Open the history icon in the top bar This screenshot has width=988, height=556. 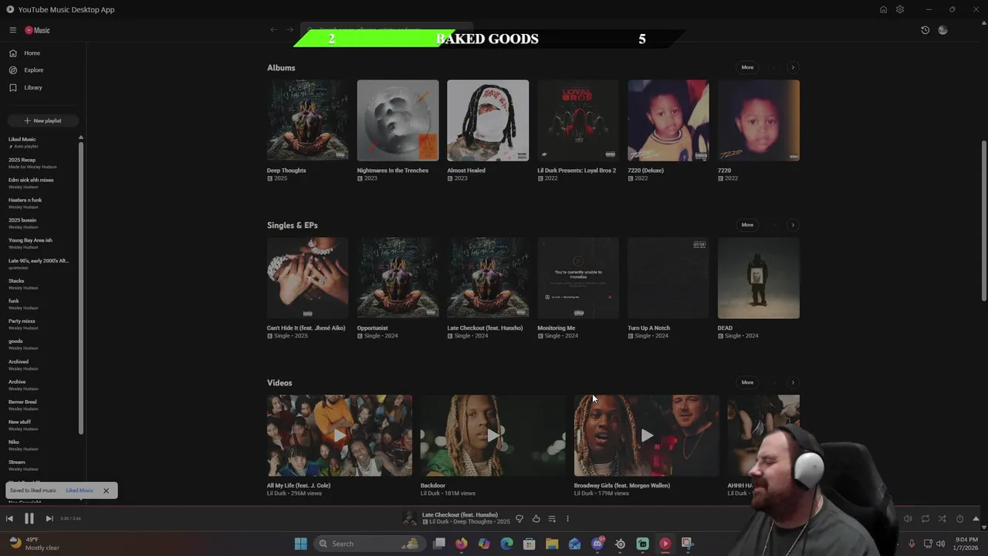click(925, 30)
